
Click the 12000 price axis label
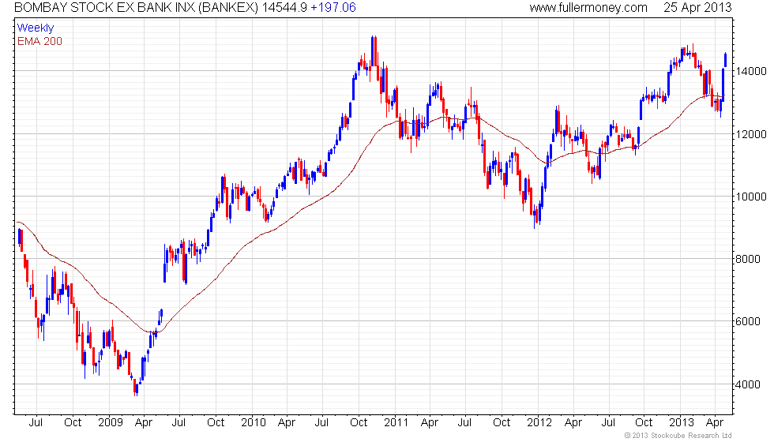coord(751,134)
